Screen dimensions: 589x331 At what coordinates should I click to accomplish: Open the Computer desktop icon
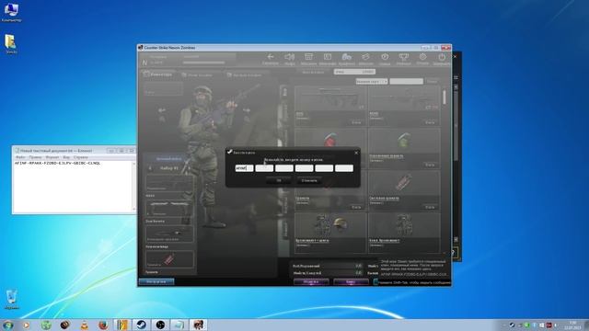pos(11,12)
